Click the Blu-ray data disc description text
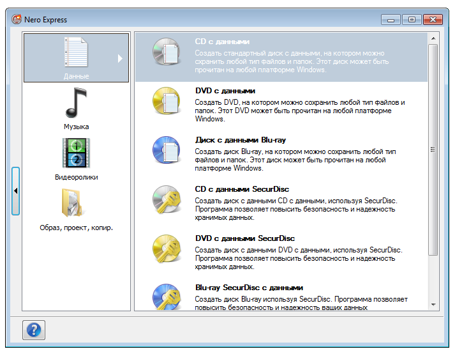Viewport: 455px width, 356px height. (295, 160)
